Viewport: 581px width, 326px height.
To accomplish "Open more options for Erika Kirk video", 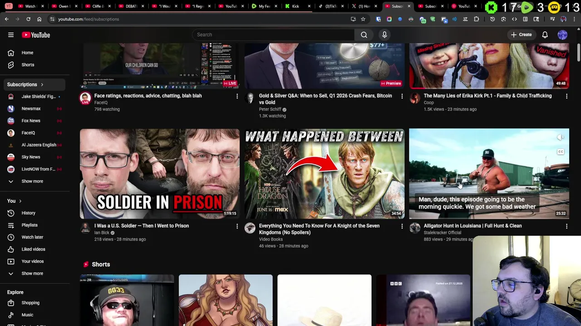I will [x=566, y=96].
